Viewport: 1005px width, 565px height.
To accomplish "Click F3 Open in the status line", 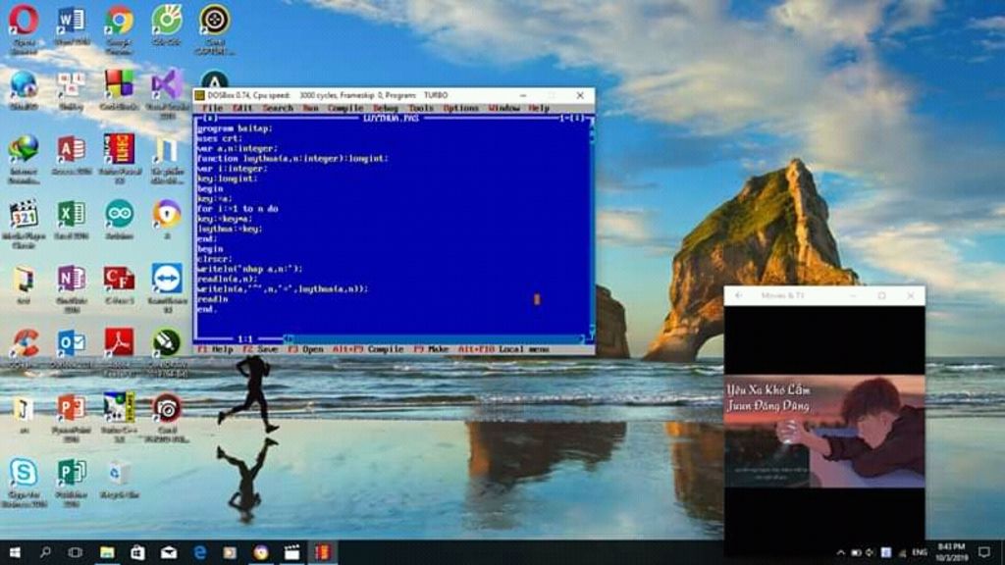I will coord(306,350).
